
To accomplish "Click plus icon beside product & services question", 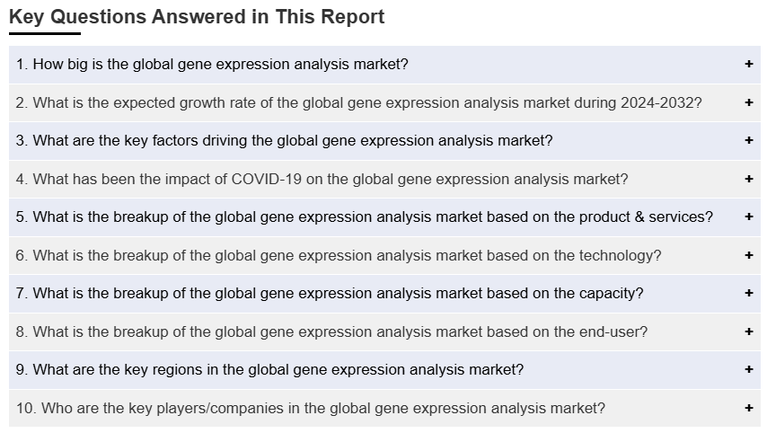I will click(748, 216).
